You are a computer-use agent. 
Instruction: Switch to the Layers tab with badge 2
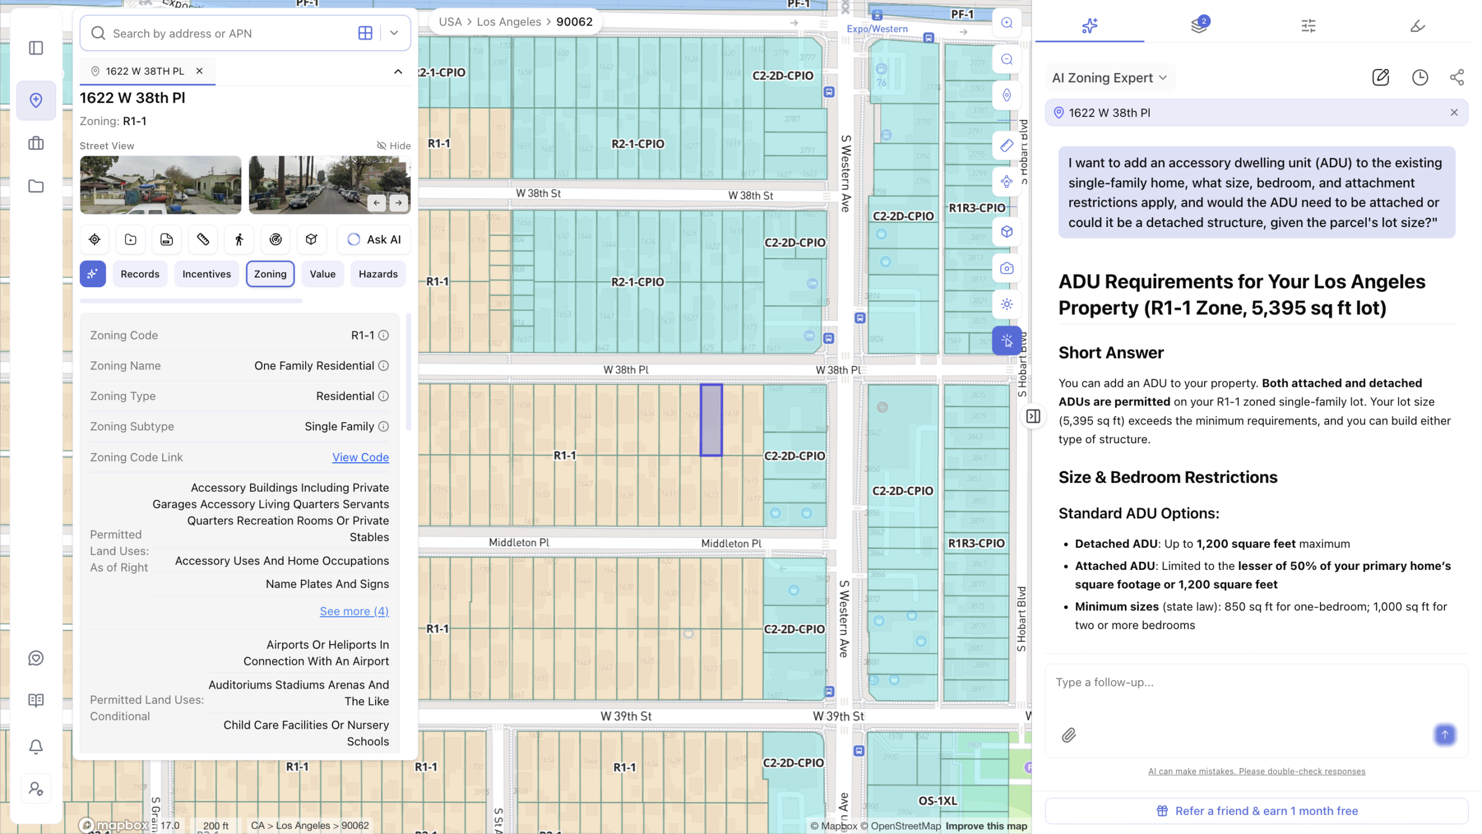(1199, 25)
